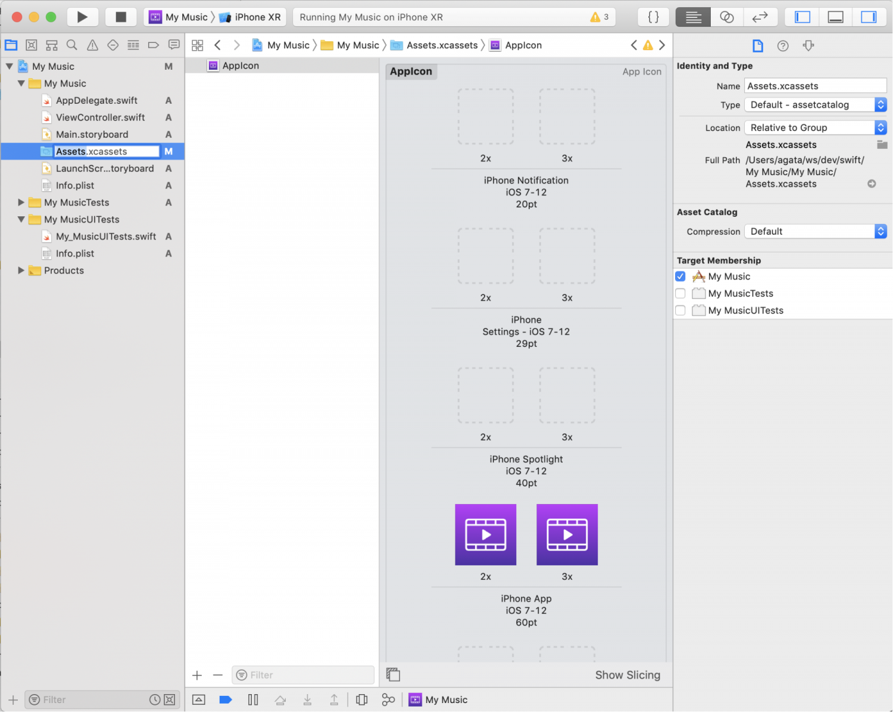Open the Location Relative to Group dropdown
The width and height of the screenshot is (893, 712).
click(x=815, y=128)
